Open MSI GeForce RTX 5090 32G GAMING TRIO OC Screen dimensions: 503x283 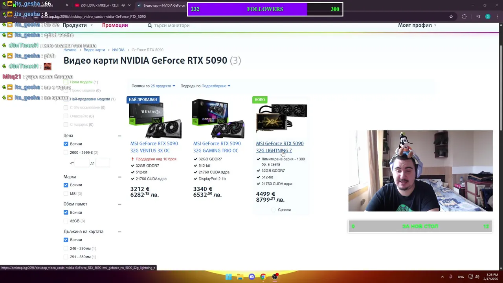click(217, 147)
